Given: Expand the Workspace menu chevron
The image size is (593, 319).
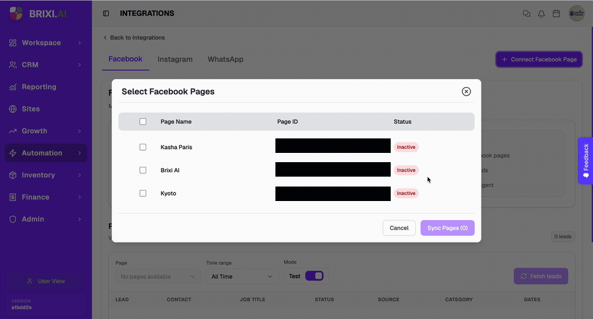Looking at the screenshot, I should pyautogui.click(x=80, y=43).
